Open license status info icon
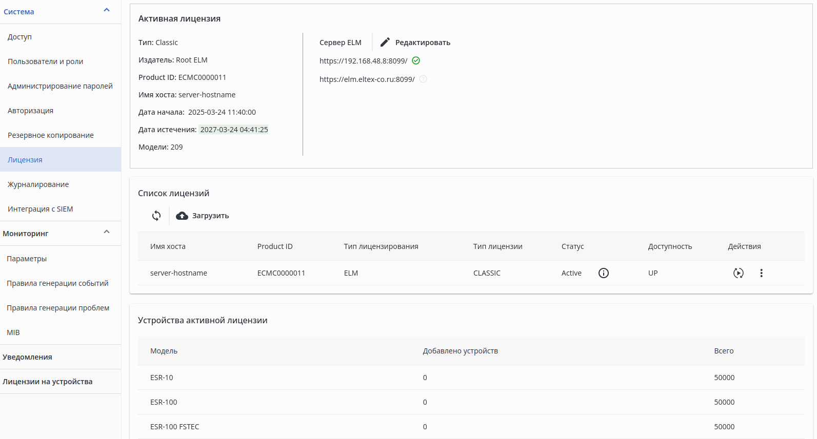817x439 pixels. pyautogui.click(x=604, y=273)
